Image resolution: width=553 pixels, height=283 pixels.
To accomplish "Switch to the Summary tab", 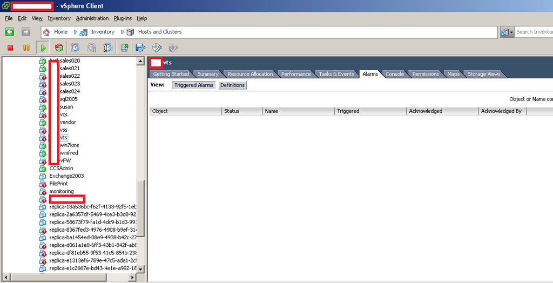I will pyautogui.click(x=208, y=74).
